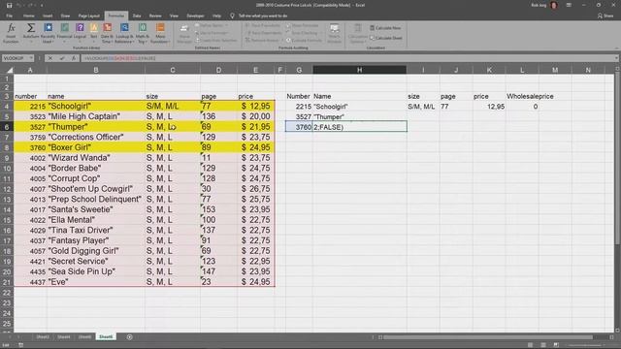The width and height of the screenshot is (621, 349).
Task: Click the Insert Function fx ribbon icon
Action: click(11, 28)
